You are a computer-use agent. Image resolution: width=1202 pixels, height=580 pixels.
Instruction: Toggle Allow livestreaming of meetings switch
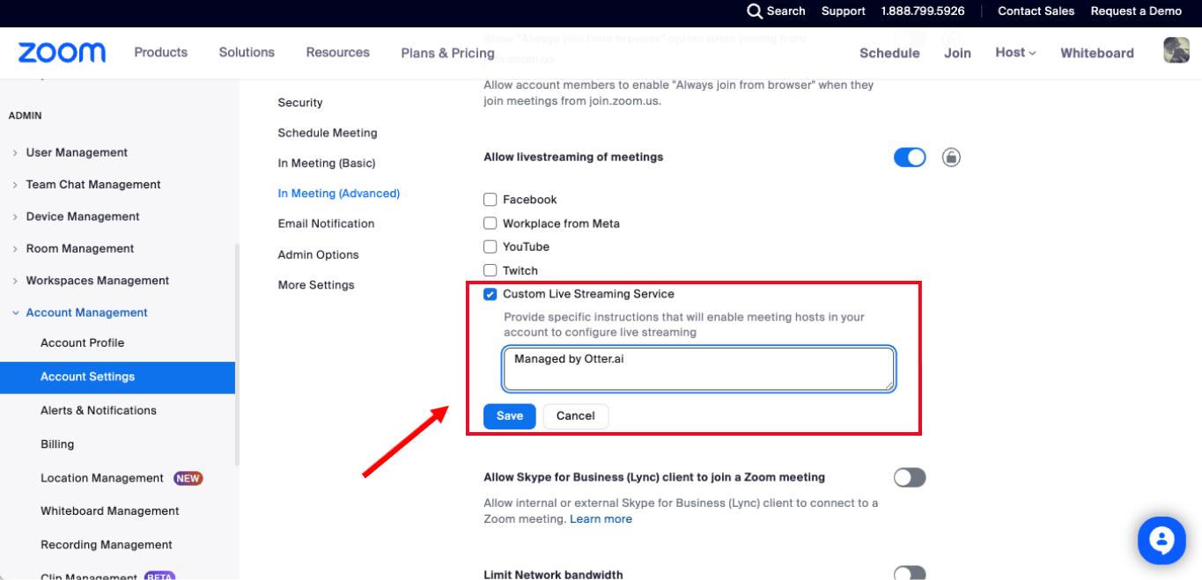point(910,158)
